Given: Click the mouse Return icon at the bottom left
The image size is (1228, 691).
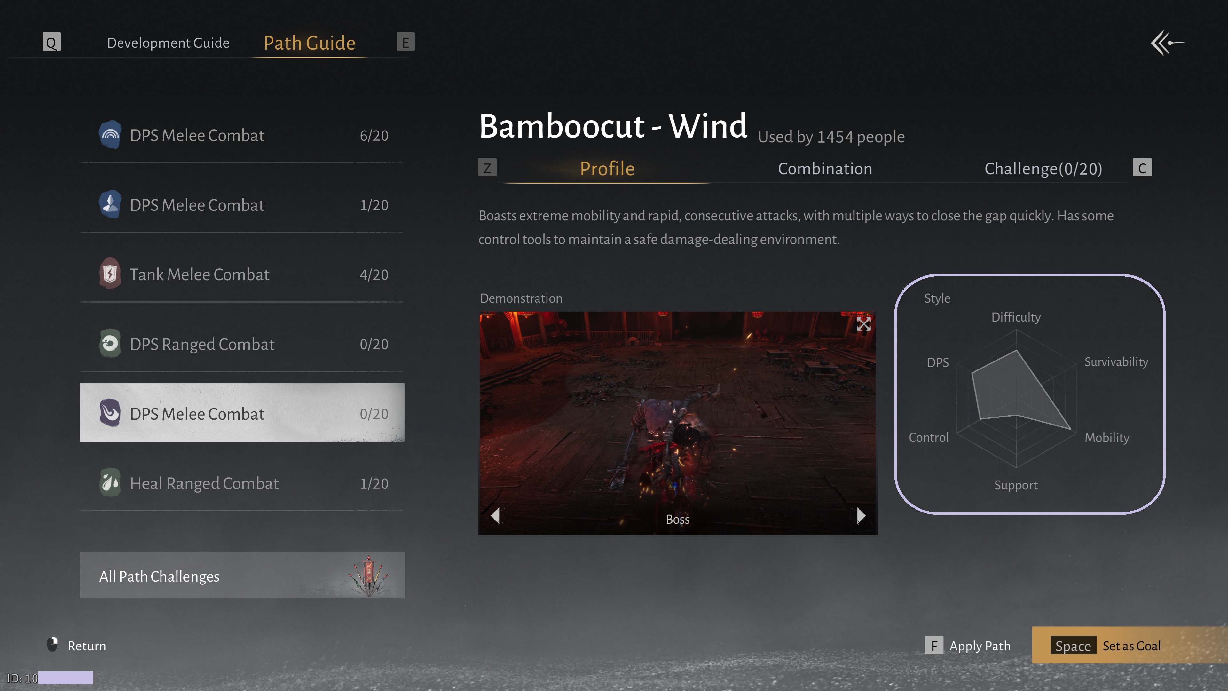Looking at the screenshot, I should (x=52, y=645).
